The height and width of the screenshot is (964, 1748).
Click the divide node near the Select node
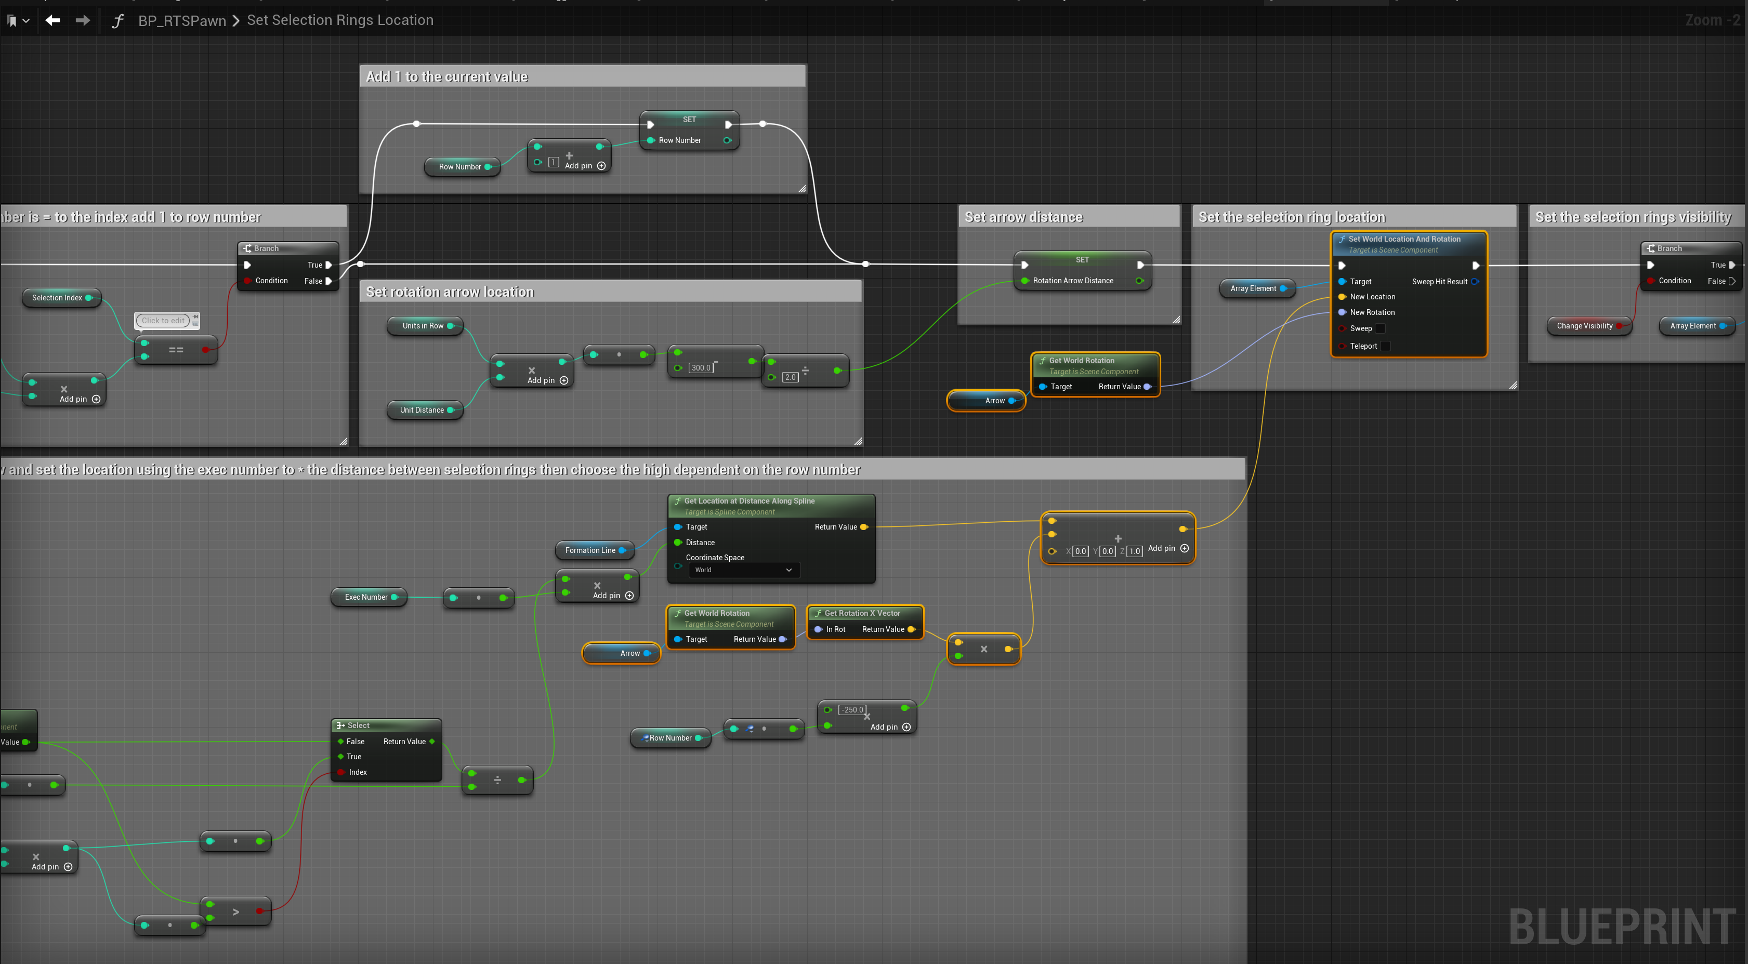[497, 780]
